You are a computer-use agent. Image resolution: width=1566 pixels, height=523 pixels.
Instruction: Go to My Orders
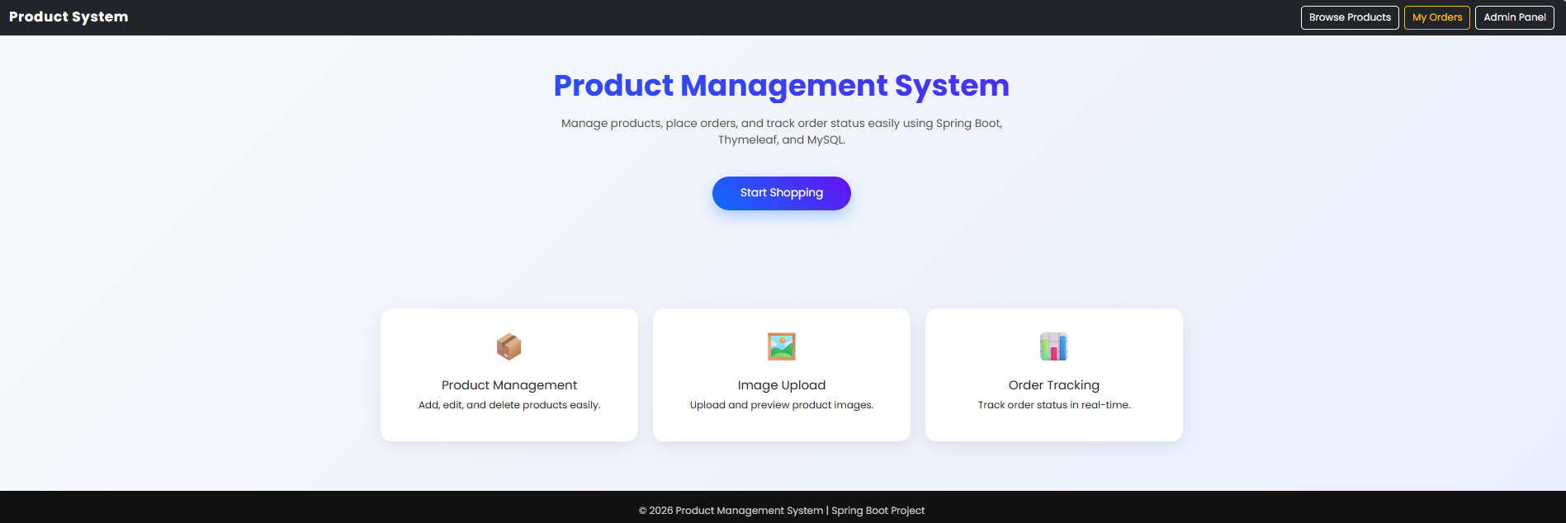coord(1436,17)
